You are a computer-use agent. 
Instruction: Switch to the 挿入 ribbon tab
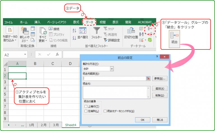coord(37,22)
